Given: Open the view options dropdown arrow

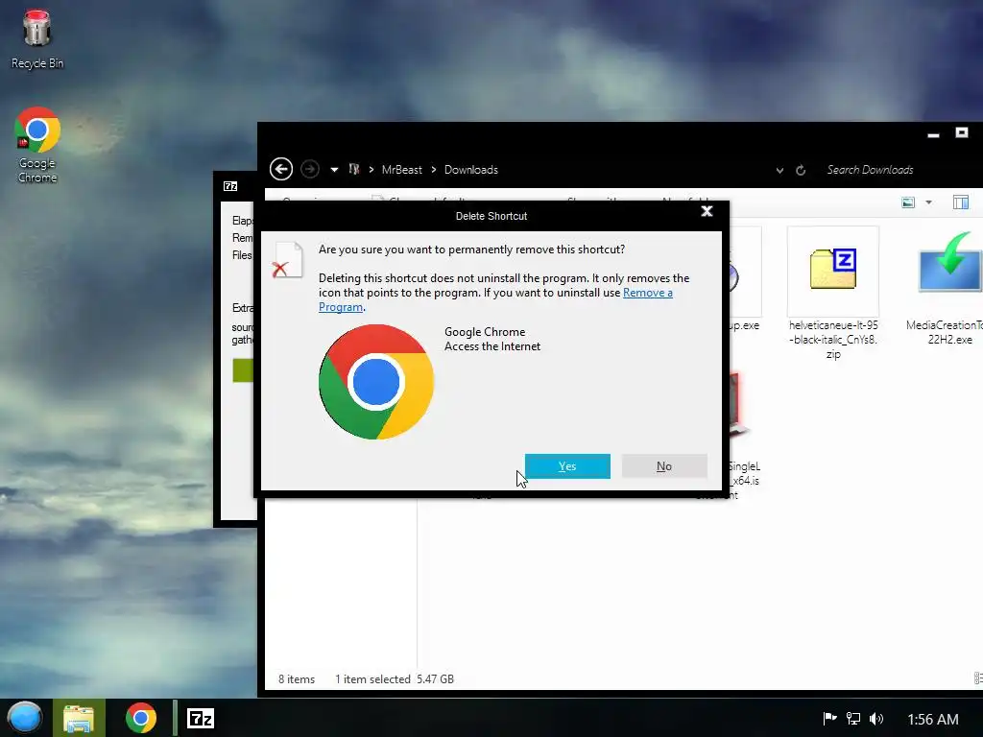Looking at the screenshot, I should (x=928, y=202).
